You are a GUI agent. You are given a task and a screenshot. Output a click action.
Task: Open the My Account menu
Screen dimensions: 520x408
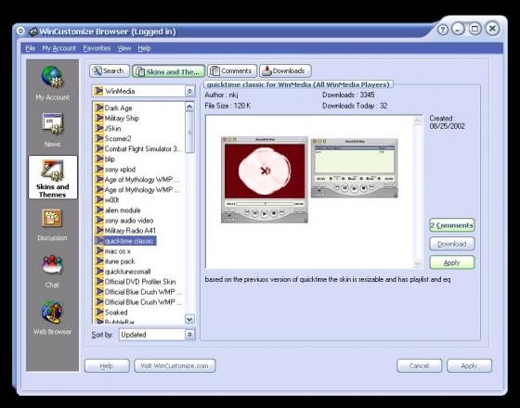coord(59,48)
